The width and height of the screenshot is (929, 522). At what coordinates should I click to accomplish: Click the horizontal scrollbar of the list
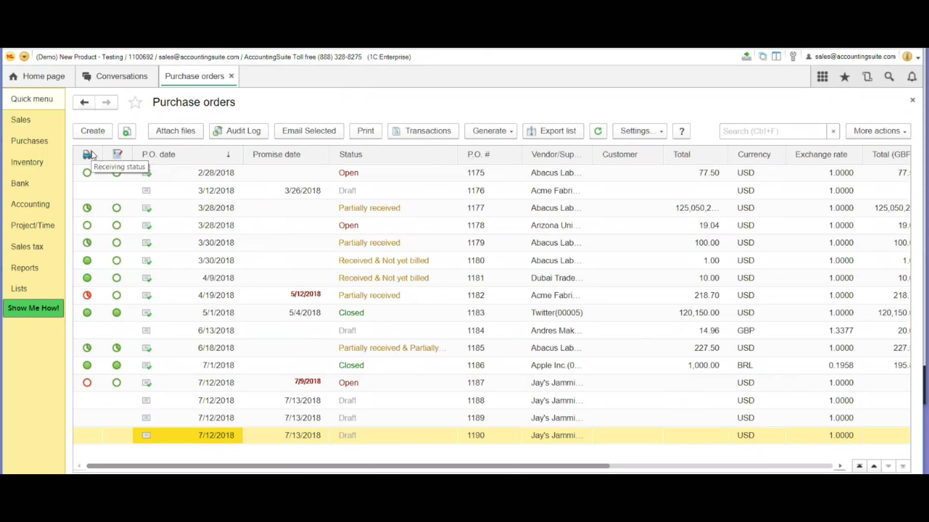tap(348, 466)
